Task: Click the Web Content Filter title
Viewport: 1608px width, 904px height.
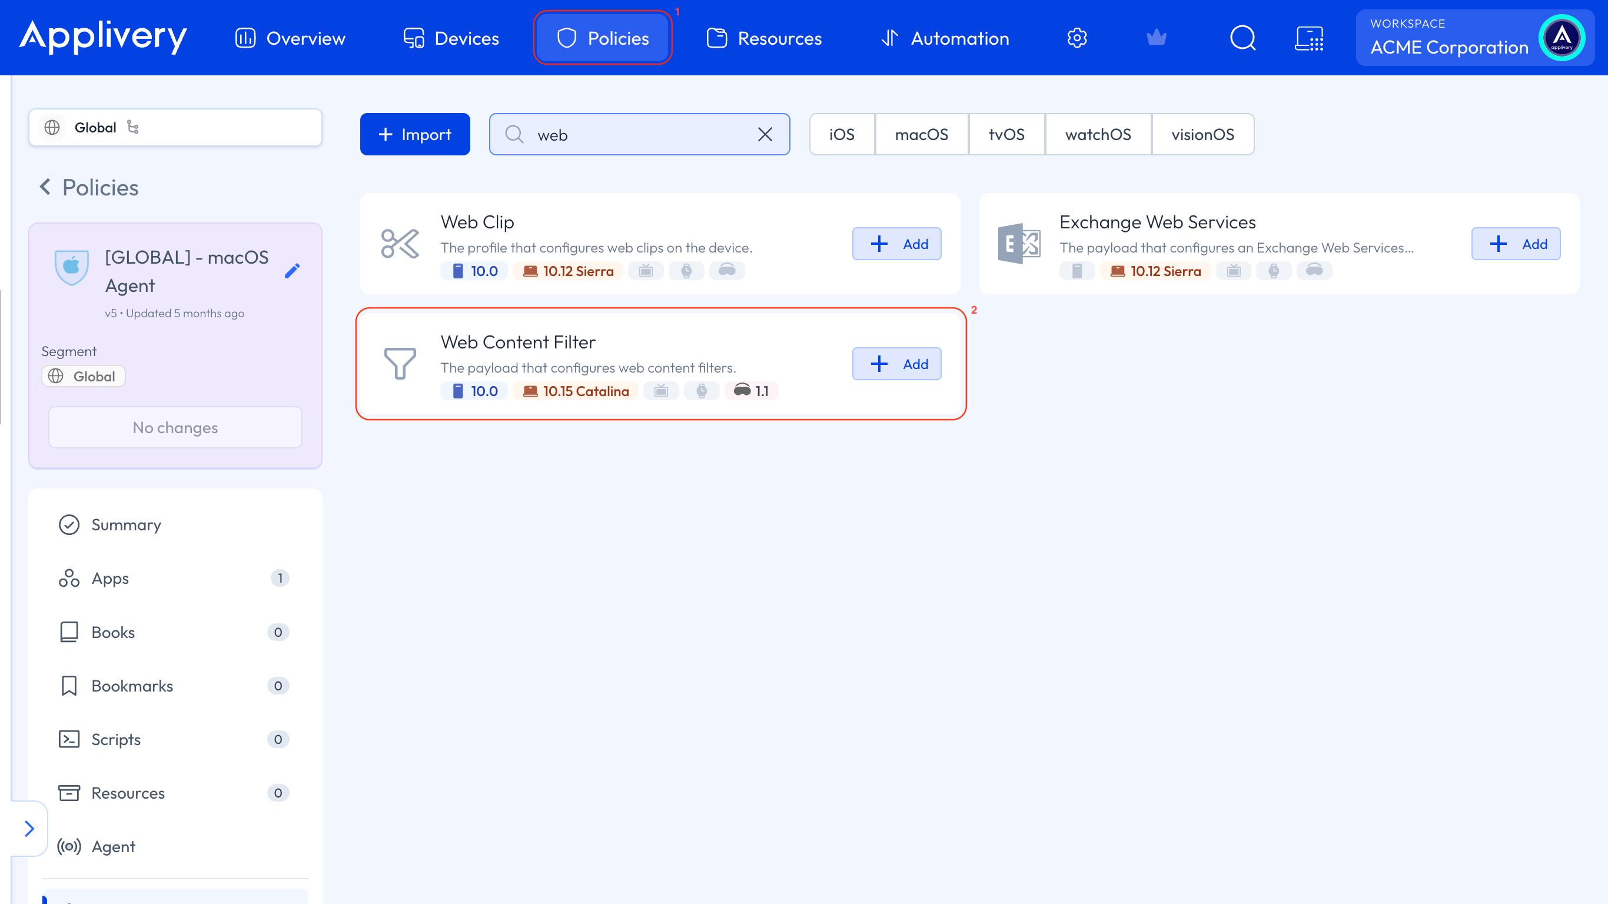Action: coord(518,342)
